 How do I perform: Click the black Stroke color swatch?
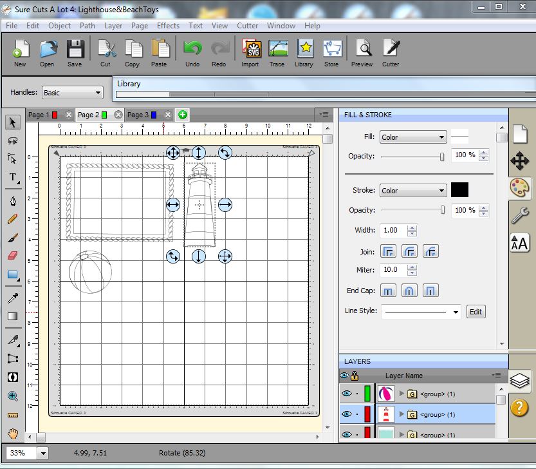(x=459, y=190)
